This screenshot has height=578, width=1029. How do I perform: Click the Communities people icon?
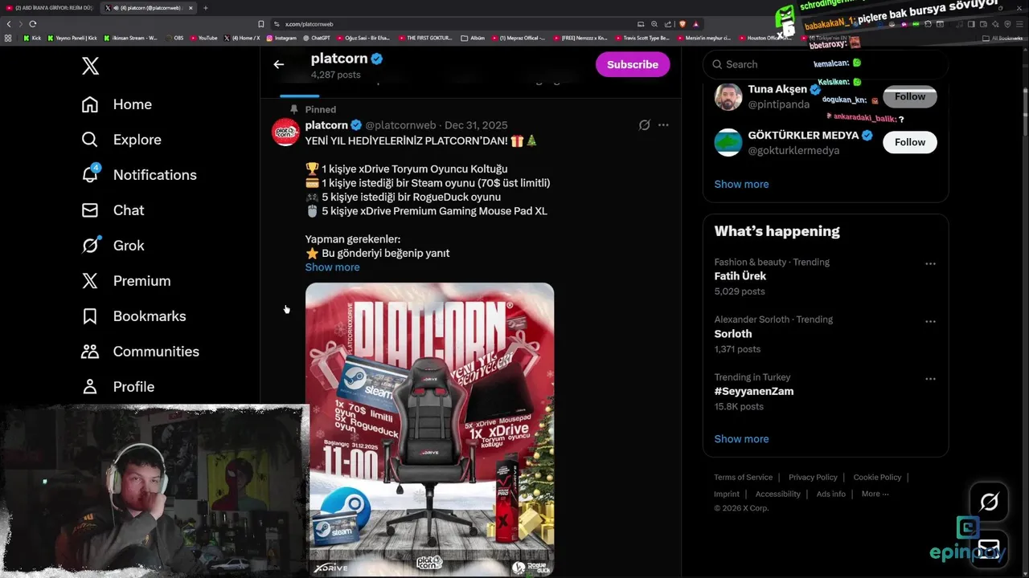click(90, 352)
